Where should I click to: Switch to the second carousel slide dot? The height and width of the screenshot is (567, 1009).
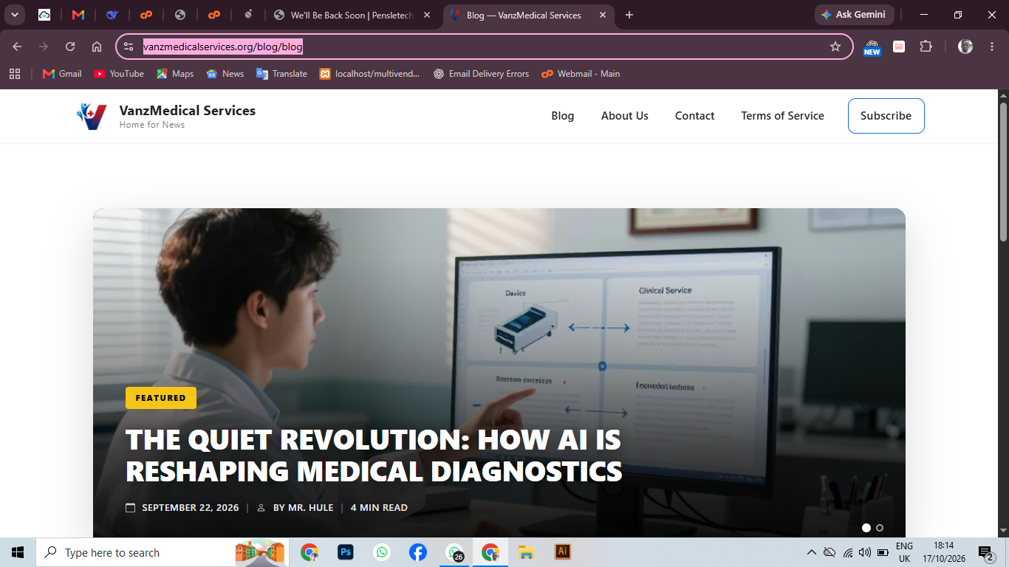[880, 528]
